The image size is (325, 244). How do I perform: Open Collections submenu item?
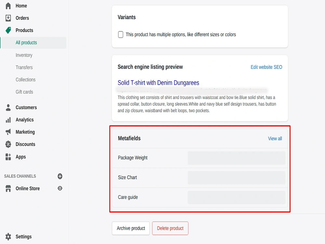tap(25, 80)
